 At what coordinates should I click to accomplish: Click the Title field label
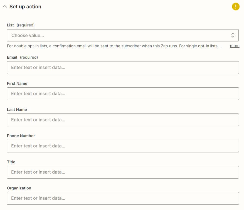coord(11,162)
